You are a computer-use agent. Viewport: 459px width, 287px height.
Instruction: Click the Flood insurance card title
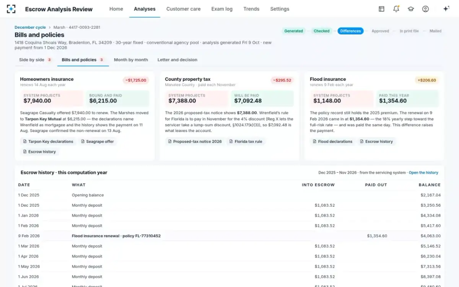[328, 79]
